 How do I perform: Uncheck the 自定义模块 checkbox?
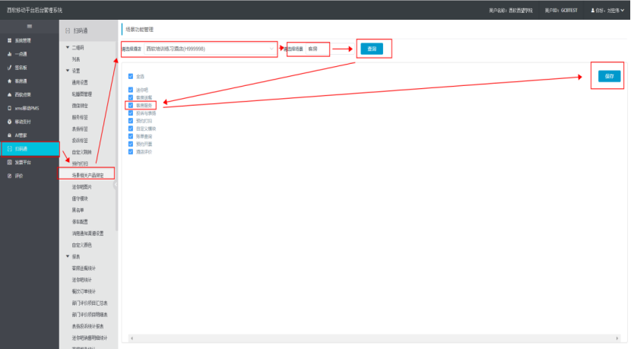(x=131, y=128)
